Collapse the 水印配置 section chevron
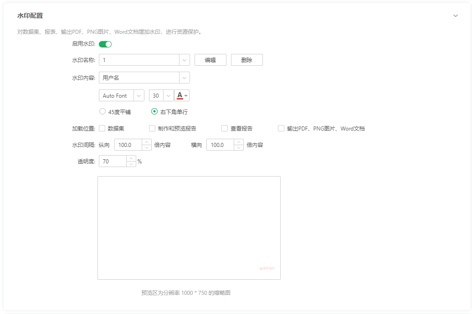Image resolution: width=472 pixels, height=314 pixels. click(x=456, y=16)
